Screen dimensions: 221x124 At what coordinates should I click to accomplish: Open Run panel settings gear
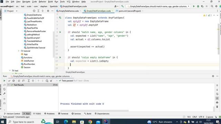[213, 76]
